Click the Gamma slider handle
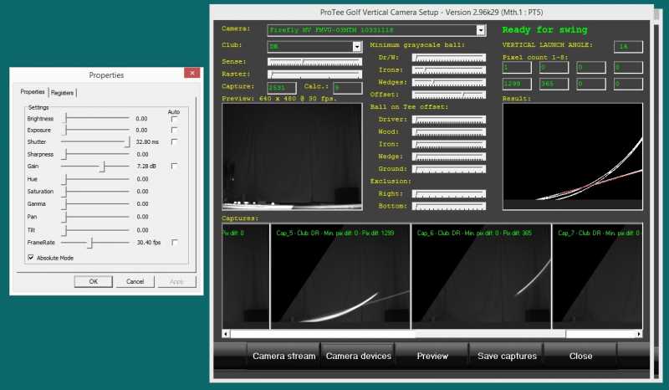Viewport: 669px width, 390px height. [x=65, y=204]
